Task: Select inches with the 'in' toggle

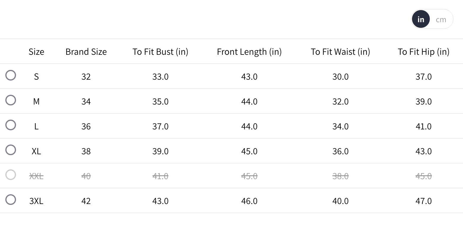Action: [421, 20]
